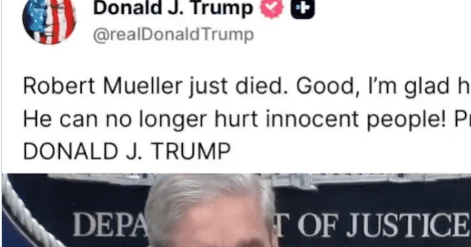This screenshot has height=247, width=471.
Task: Open the attached video preview
Action: point(237,210)
